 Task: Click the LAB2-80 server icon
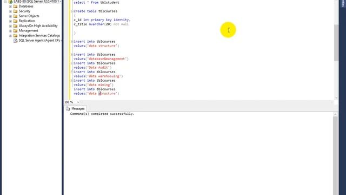coord(10,2)
